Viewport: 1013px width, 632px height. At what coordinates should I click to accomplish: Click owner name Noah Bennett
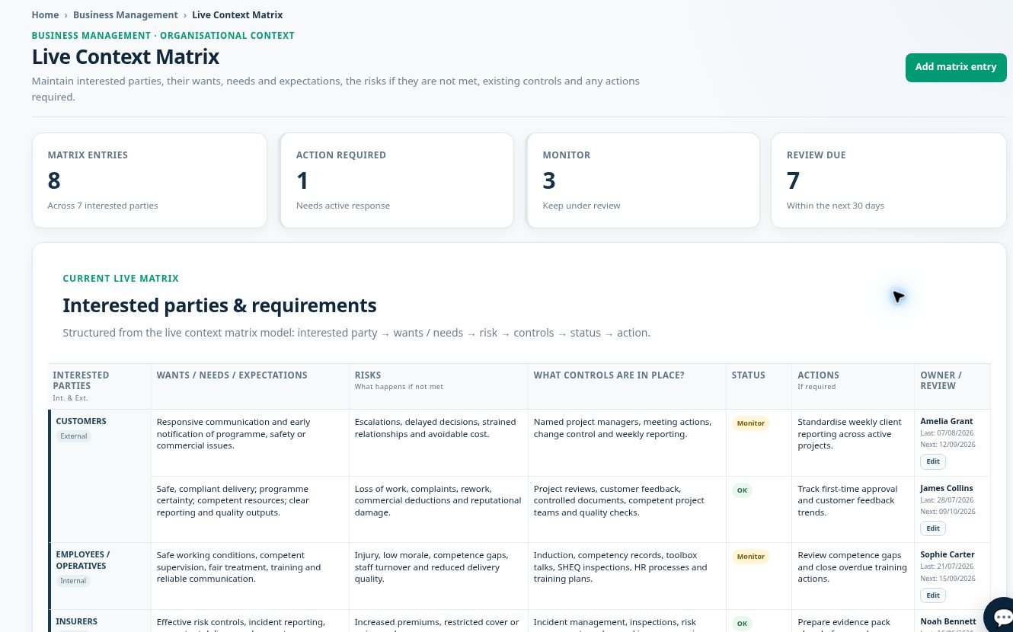(947, 621)
